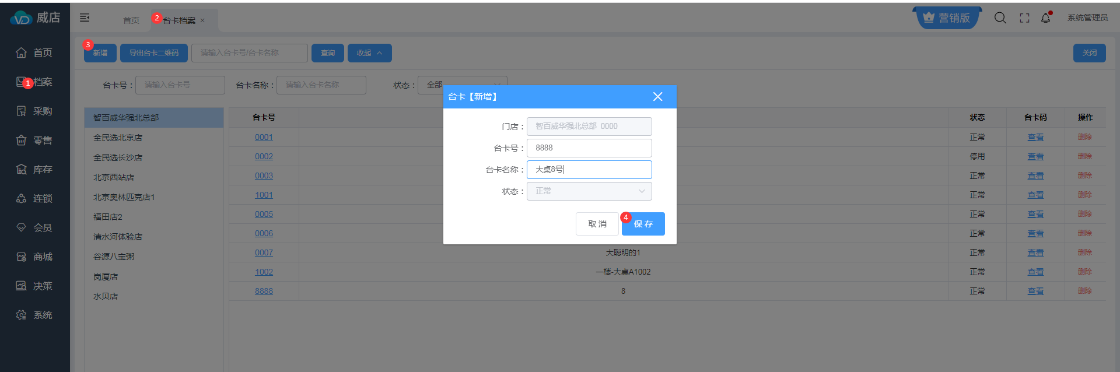The image size is (1120, 372).
Task: Toggle fullscreen mode icon
Action: pos(1024,18)
